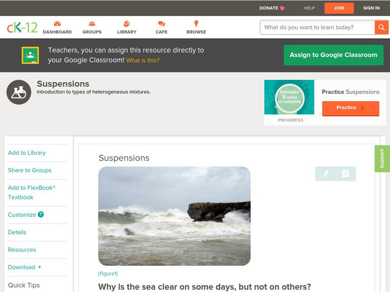Click Assign to Google Classroom button

click(x=333, y=55)
